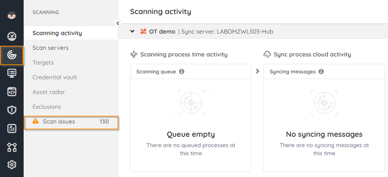Select the Scanning icon in sidebar

click(12, 55)
